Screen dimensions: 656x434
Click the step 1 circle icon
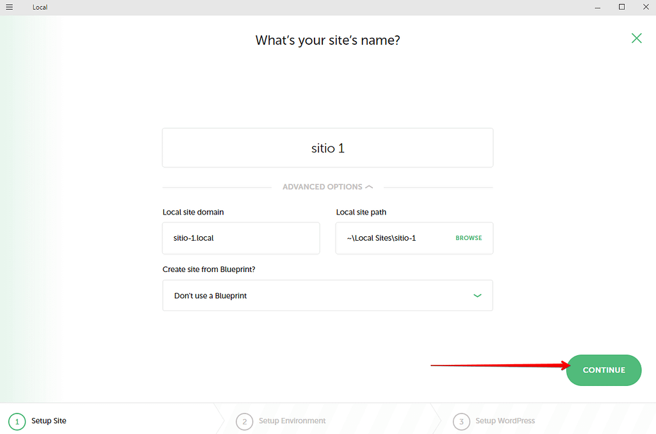tap(17, 421)
